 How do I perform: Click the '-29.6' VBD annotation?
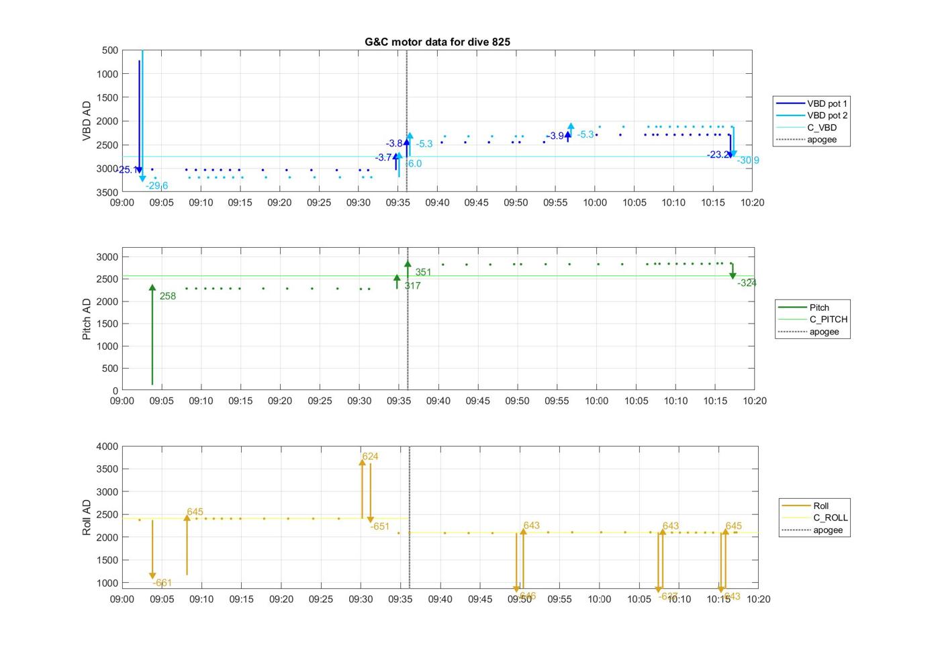pyautogui.click(x=157, y=186)
